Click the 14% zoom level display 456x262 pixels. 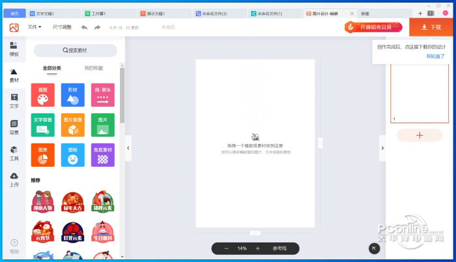tap(242, 248)
